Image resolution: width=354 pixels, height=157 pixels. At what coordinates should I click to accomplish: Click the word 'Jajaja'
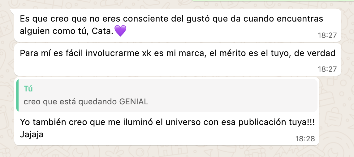click(32, 135)
